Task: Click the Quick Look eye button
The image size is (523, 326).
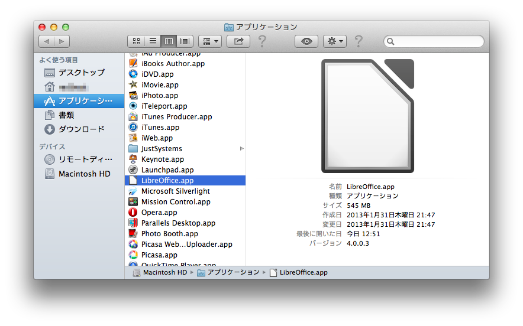Action: pos(306,41)
